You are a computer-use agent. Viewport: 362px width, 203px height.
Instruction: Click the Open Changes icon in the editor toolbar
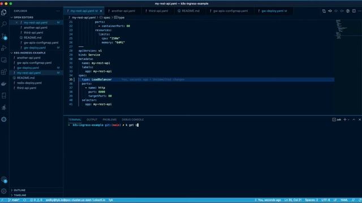(324, 11)
